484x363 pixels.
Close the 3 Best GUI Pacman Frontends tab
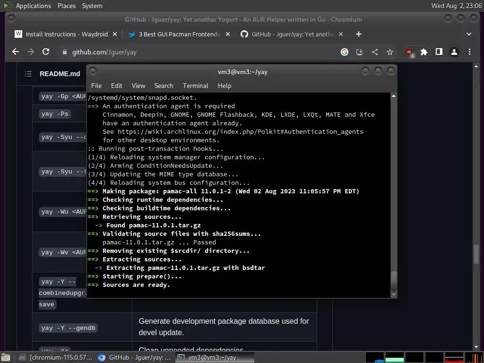[x=228, y=34]
